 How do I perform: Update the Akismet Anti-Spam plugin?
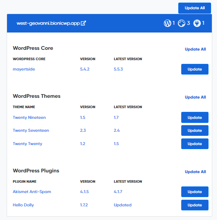pos(195,192)
